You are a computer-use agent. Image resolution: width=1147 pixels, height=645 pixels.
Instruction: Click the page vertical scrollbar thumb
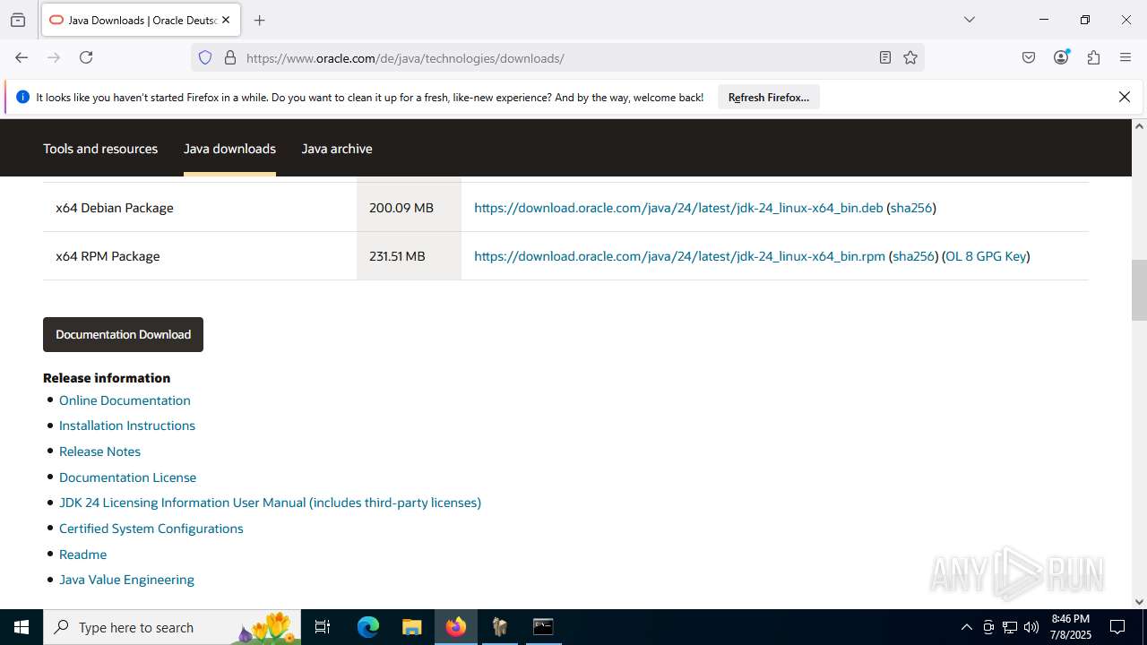(x=1139, y=289)
